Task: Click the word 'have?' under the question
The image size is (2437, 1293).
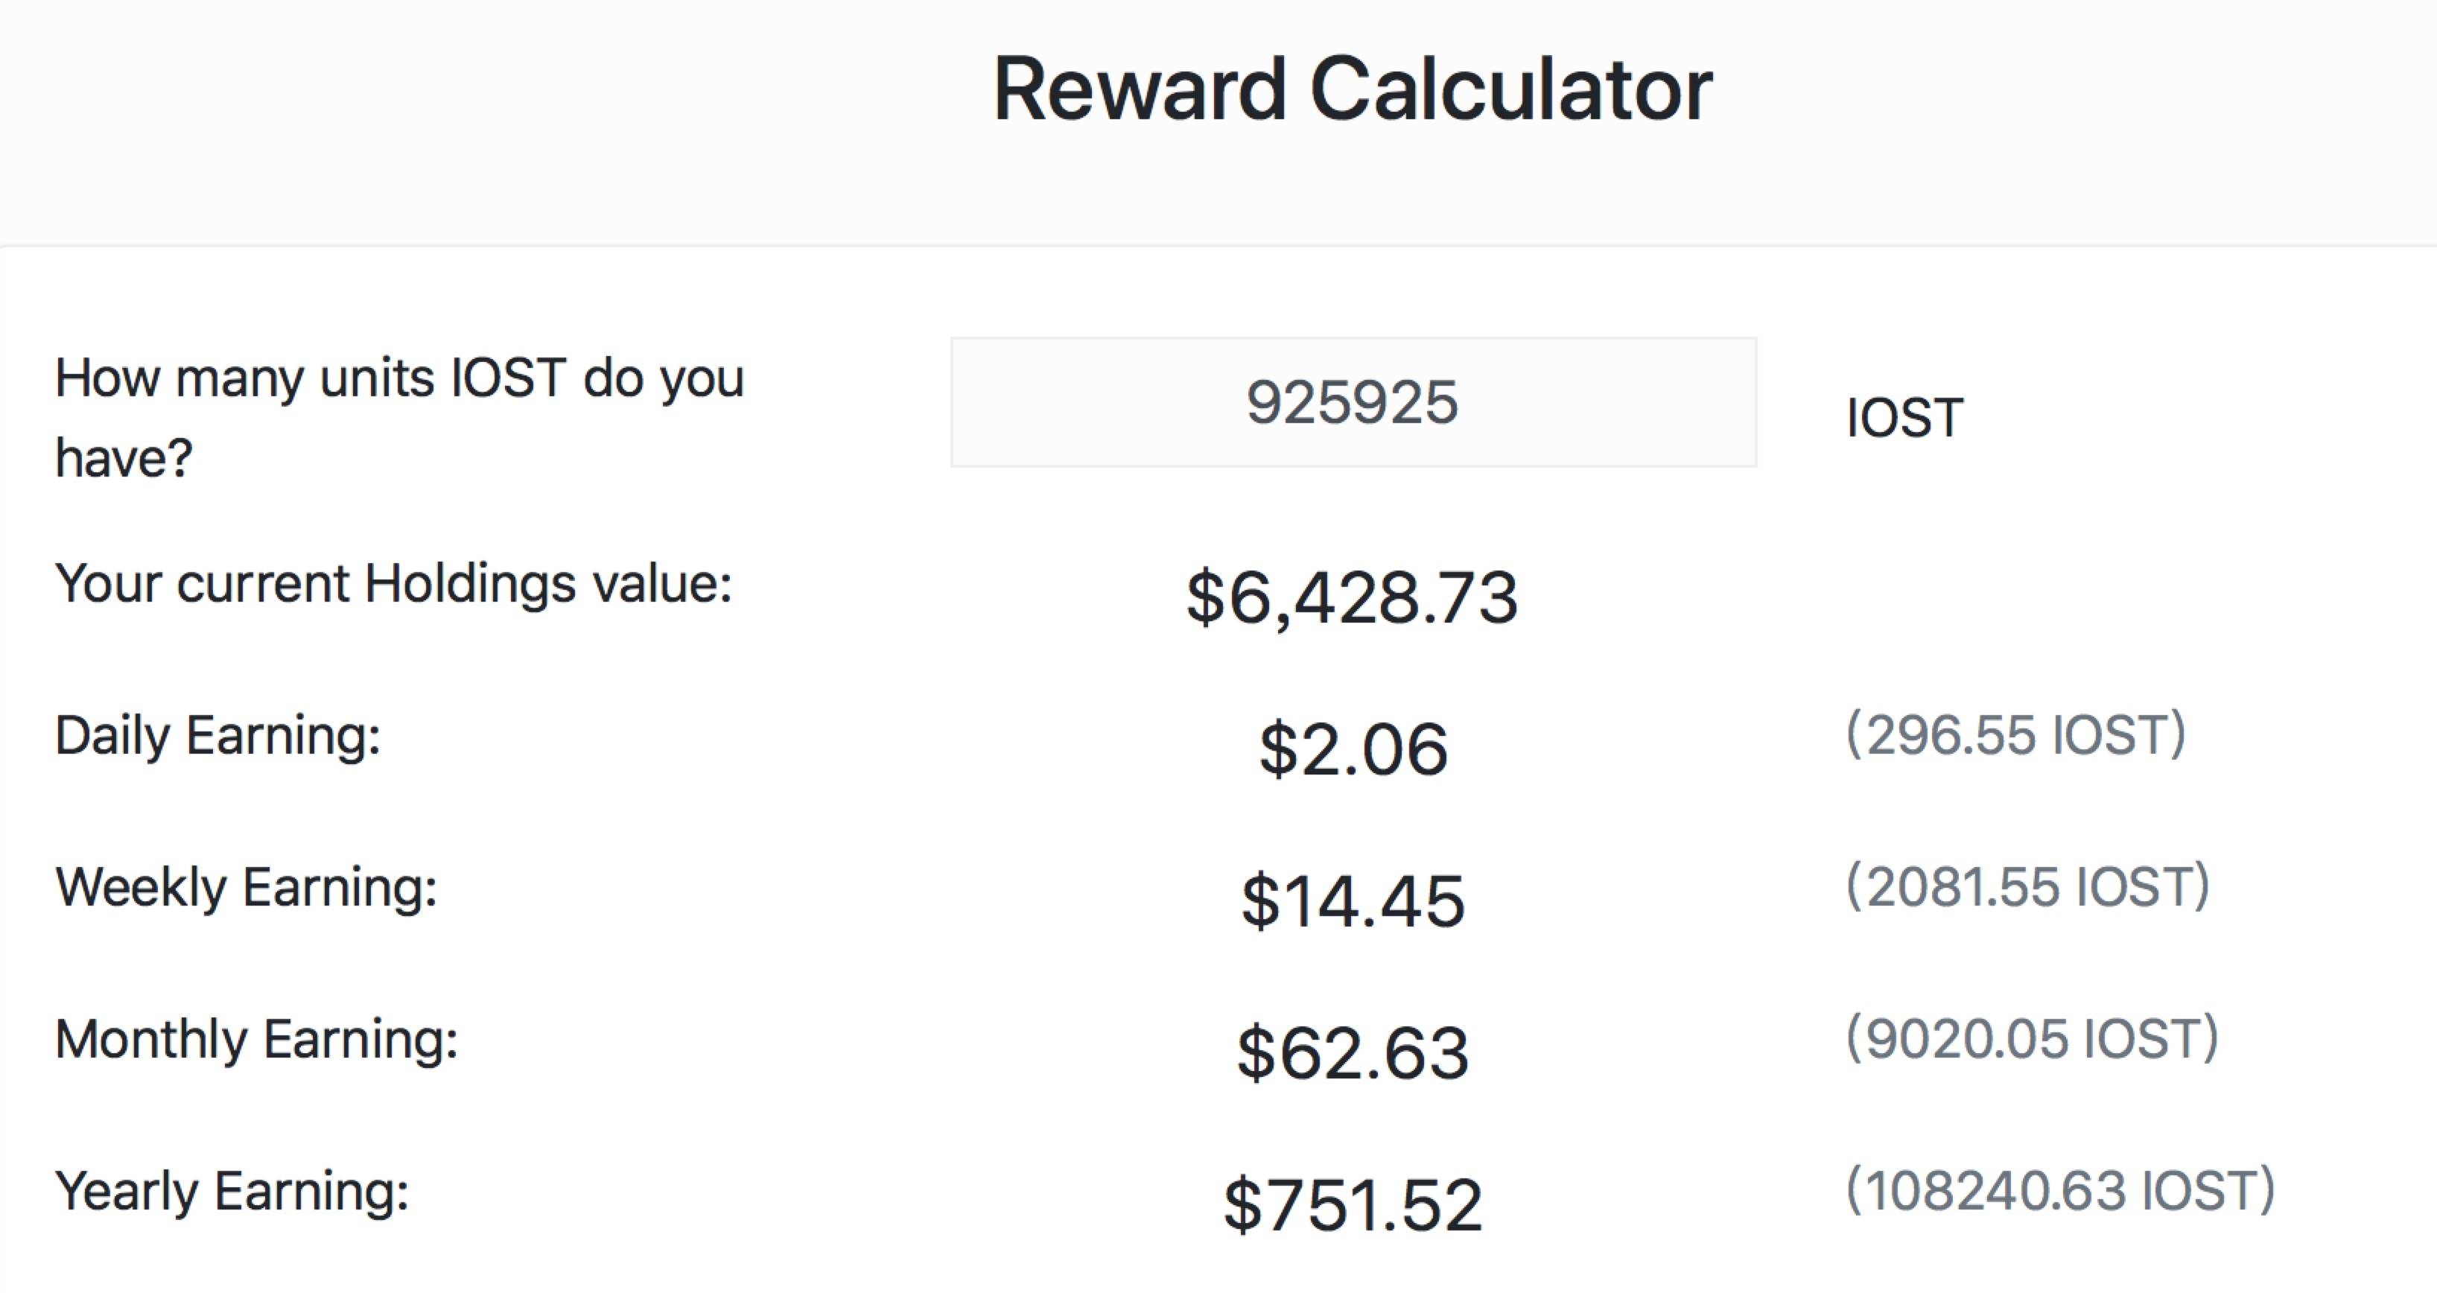Action: point(124,459)
